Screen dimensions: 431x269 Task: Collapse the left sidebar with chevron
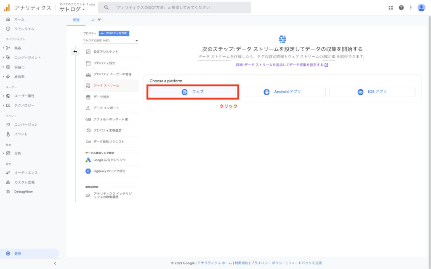pos(55,263)
